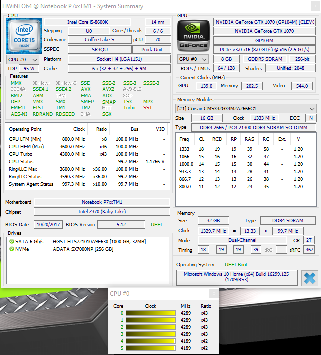Click the greyed AVX-512 feature flag
Image resolution: width=321 pixels, height=355 pixels.
[132, 89]
